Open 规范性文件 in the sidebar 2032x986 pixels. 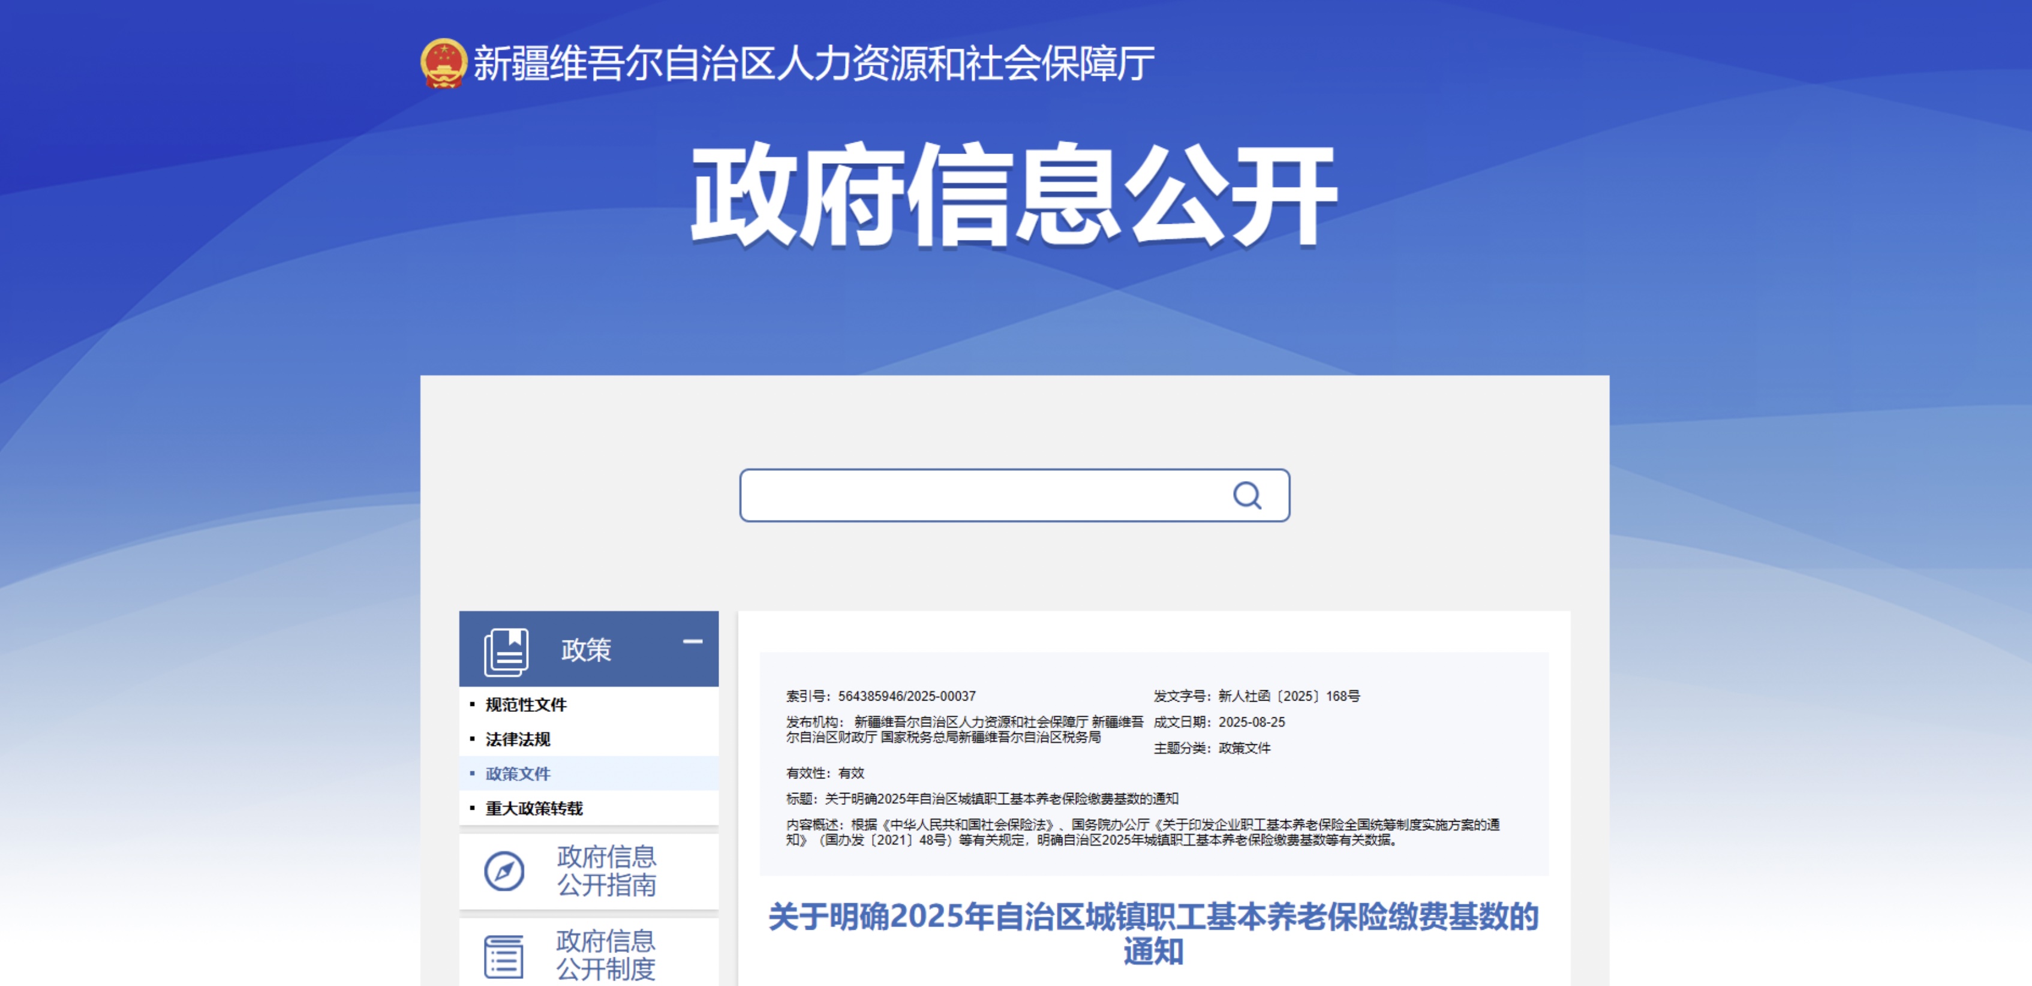click(525, 704)
